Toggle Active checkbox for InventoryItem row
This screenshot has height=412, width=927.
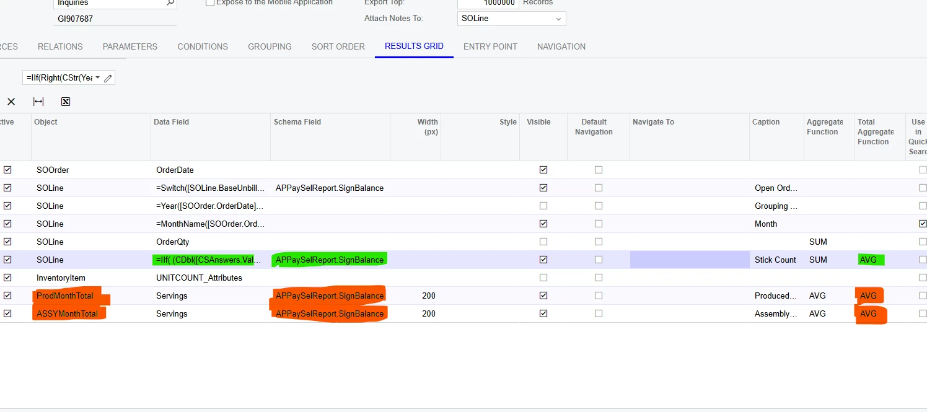(x=7, y=278)
